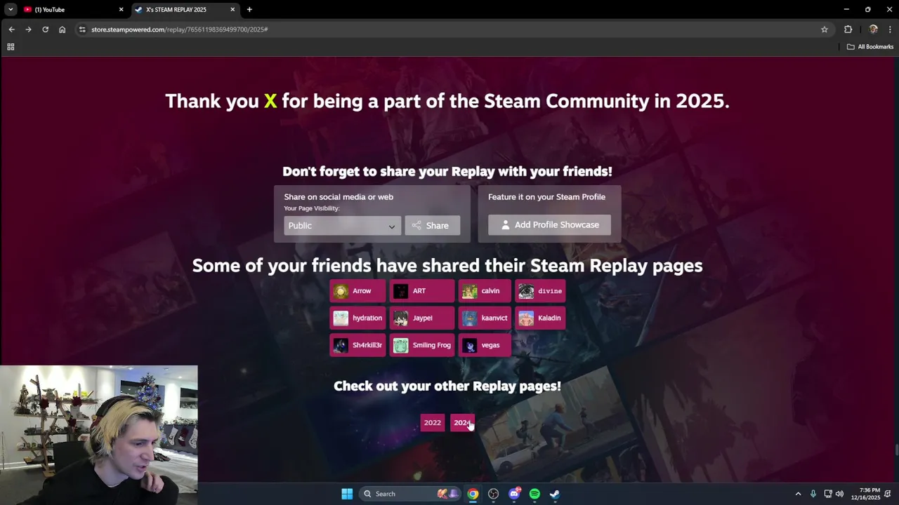Open the clock showing 7:36 PM

(865, 494)
